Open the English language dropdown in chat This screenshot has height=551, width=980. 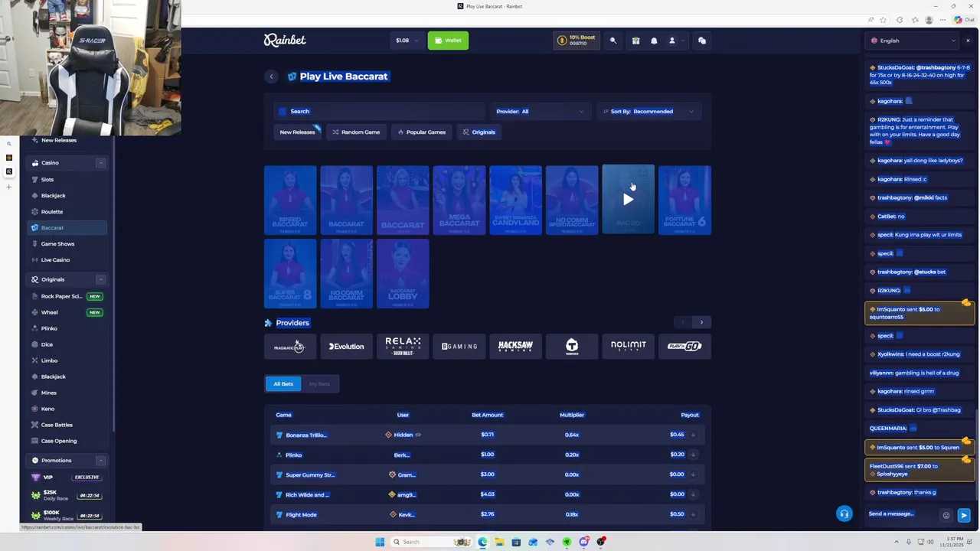click(x=913, y=41)
